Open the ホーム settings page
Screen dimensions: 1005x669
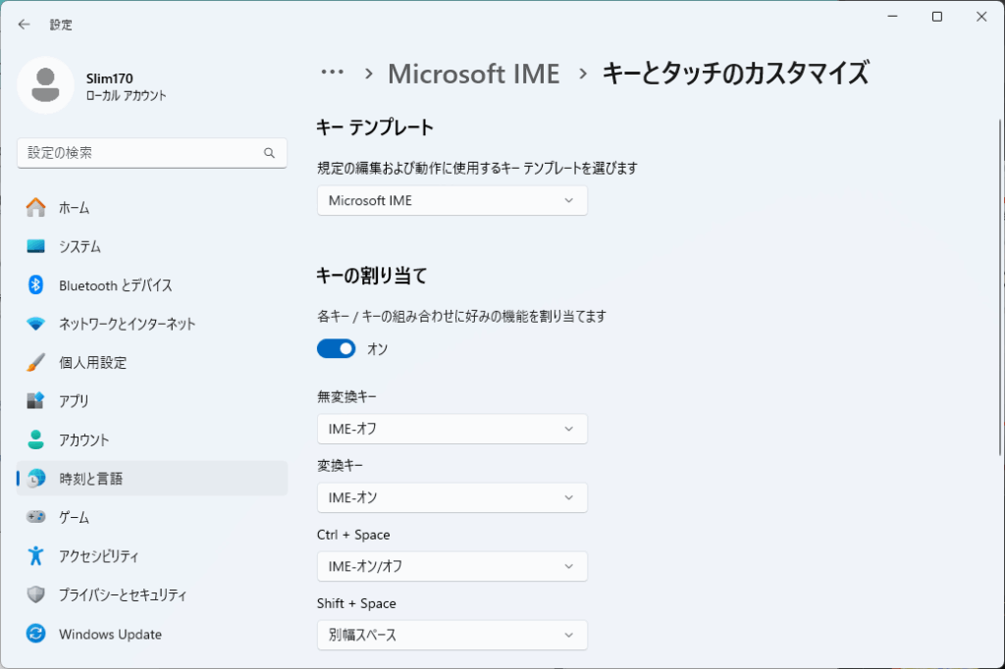(x=152, y=208)
